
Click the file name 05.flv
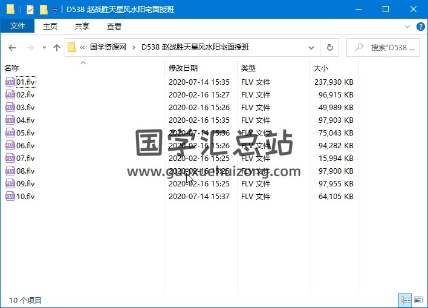tap(25, 133)
